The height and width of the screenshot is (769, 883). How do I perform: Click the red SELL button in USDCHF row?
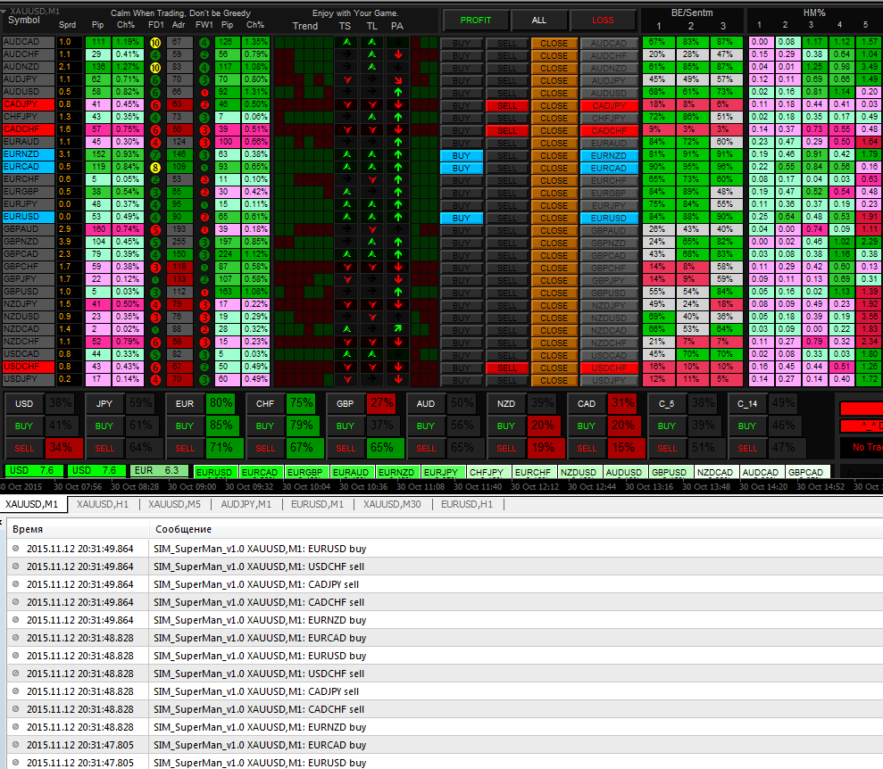[x=507, y=368]
